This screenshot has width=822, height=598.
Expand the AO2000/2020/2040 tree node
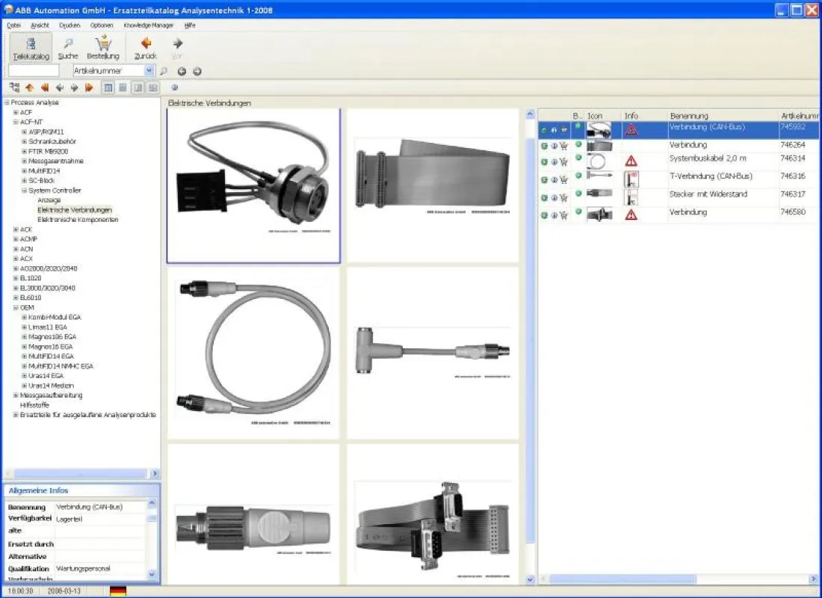pos(16,268)
